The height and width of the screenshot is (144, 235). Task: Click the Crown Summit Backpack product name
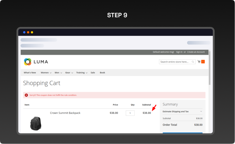(65, 113)
